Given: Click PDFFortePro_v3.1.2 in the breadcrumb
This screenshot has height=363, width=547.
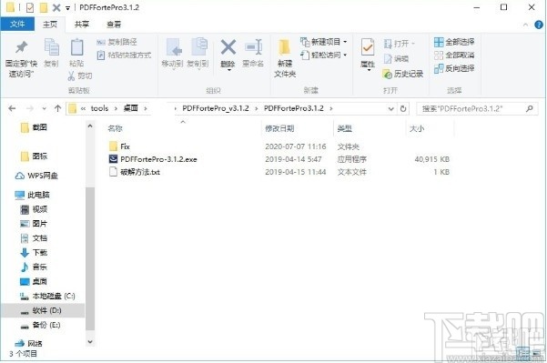Looking at the screenshot, I should coord(216,108).
